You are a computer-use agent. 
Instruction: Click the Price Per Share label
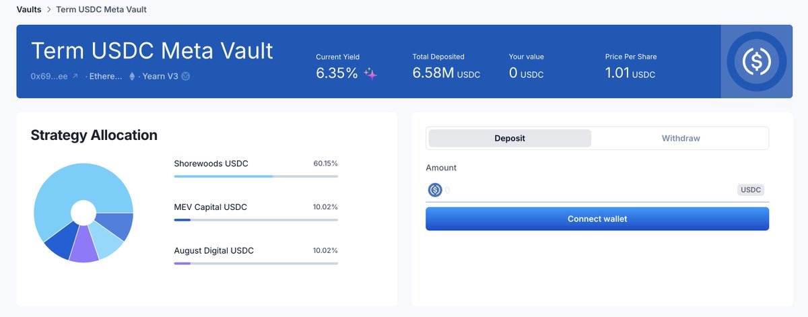point(631,57)
